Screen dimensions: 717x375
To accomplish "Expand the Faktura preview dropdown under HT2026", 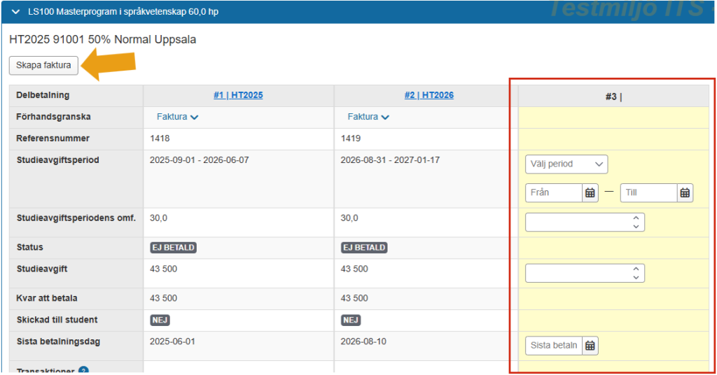I will click(x=368, y=117).
